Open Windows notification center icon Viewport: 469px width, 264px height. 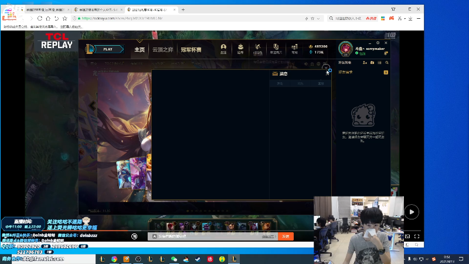[461, 259]
